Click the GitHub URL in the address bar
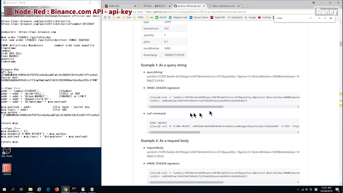343x193 pixels. [x=196, y=12]
